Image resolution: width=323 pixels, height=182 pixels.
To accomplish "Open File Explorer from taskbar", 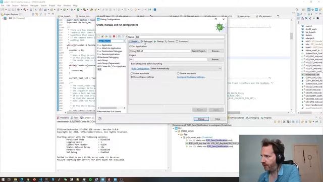I will point(16,179).
